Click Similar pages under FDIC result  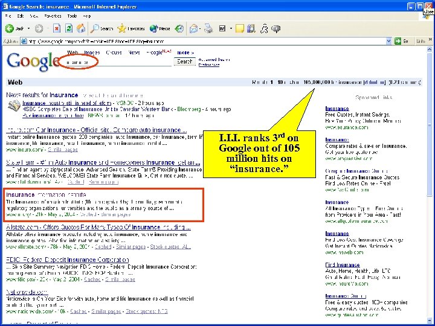coord(120,279)
